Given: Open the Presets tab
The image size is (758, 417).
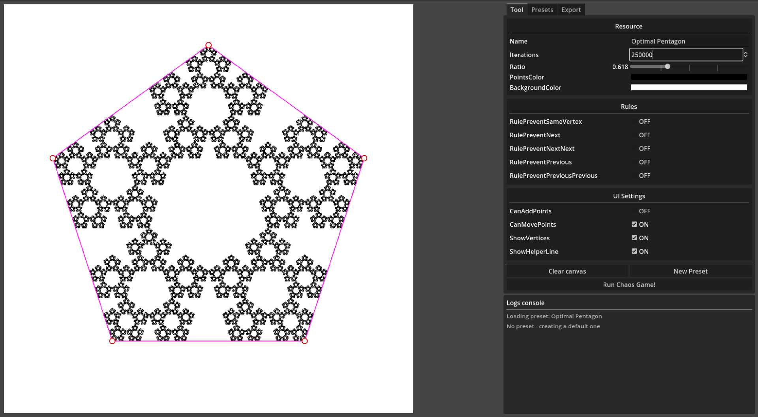Looking at the screenshot, I should (x=542, y=10).
